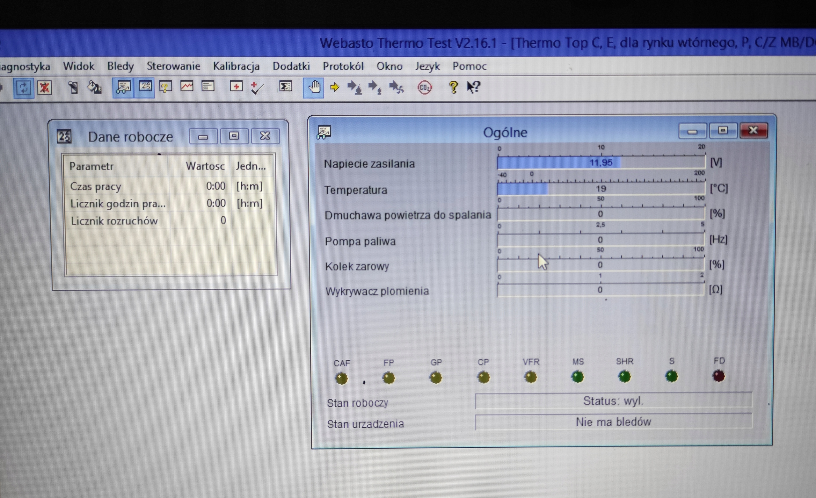The height and width of the screenshot is (498, 816).
Task: Click the Parametr column header
Action: (91, 166)
